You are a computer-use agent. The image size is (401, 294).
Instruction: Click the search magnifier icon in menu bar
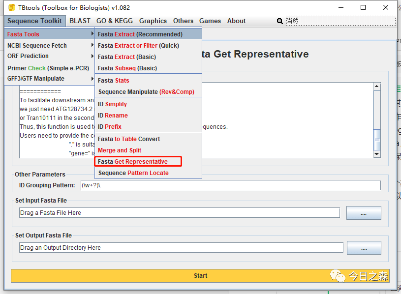coord(280,21)
